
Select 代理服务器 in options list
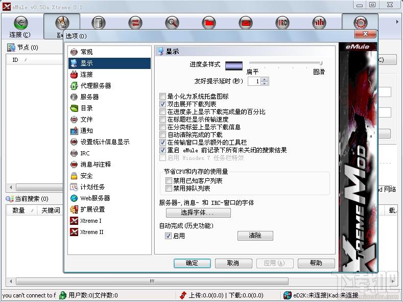pos(109,85)
